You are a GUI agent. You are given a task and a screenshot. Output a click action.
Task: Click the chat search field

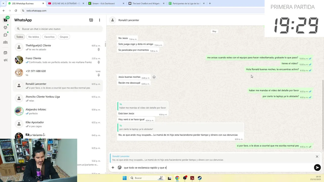tap(58, 29)
